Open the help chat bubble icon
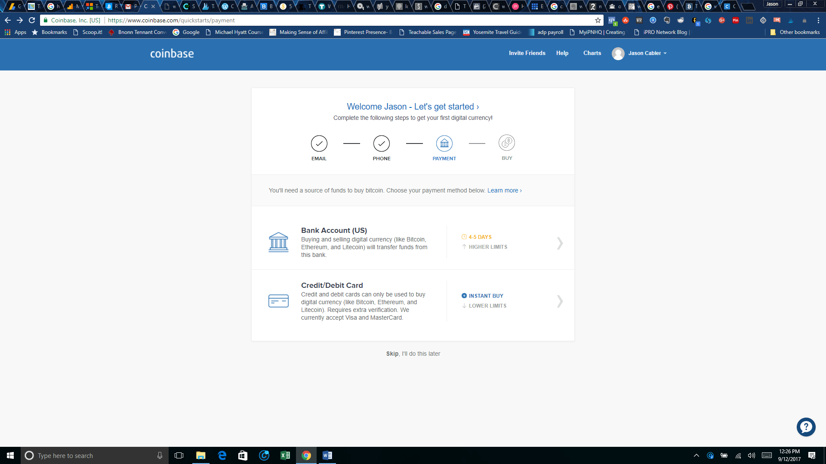Image resolution: width=826 pixels, height=464 pixels. (x=806, y=427)
